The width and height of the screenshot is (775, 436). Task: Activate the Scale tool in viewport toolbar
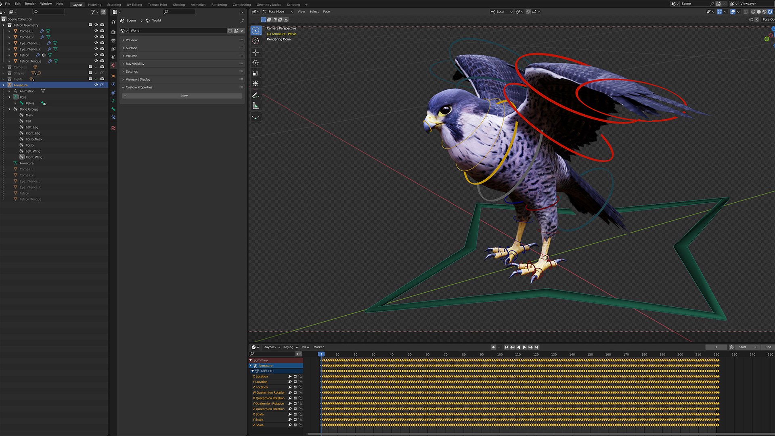[256, 73]
